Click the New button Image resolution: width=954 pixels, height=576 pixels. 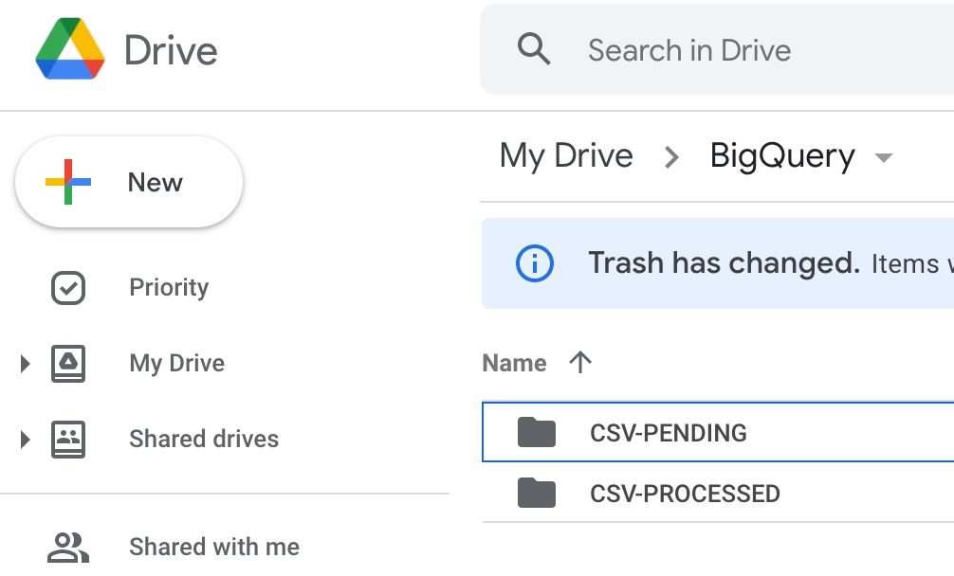point(129,182)
